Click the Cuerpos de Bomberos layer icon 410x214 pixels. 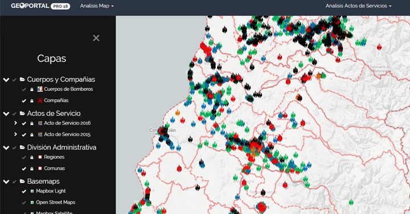click(40, 89)
